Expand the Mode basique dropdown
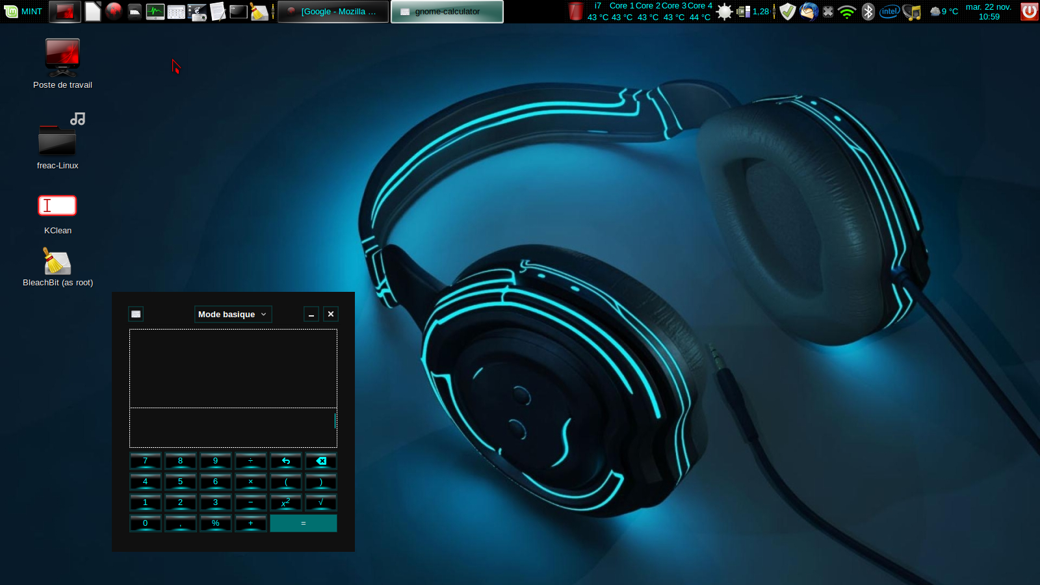The width and height of the screenshot is (1040, 585). pos(233,315)
